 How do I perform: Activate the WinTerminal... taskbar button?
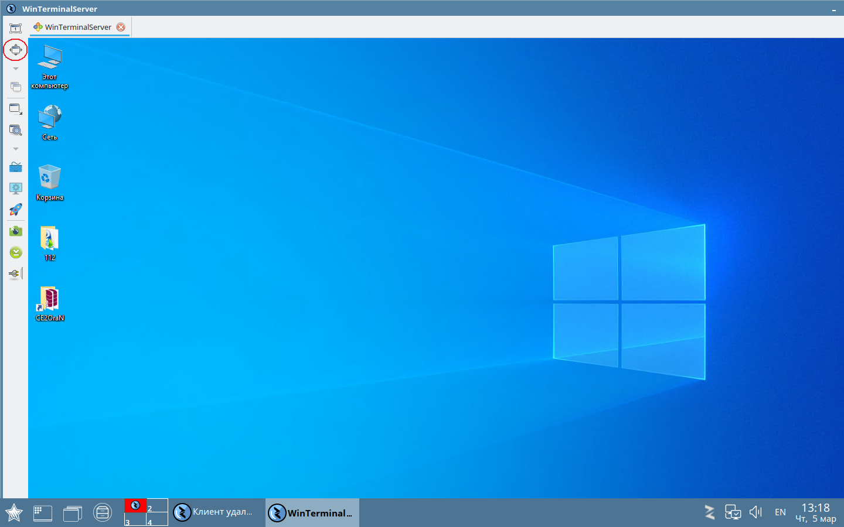click(x=312, y=512)
